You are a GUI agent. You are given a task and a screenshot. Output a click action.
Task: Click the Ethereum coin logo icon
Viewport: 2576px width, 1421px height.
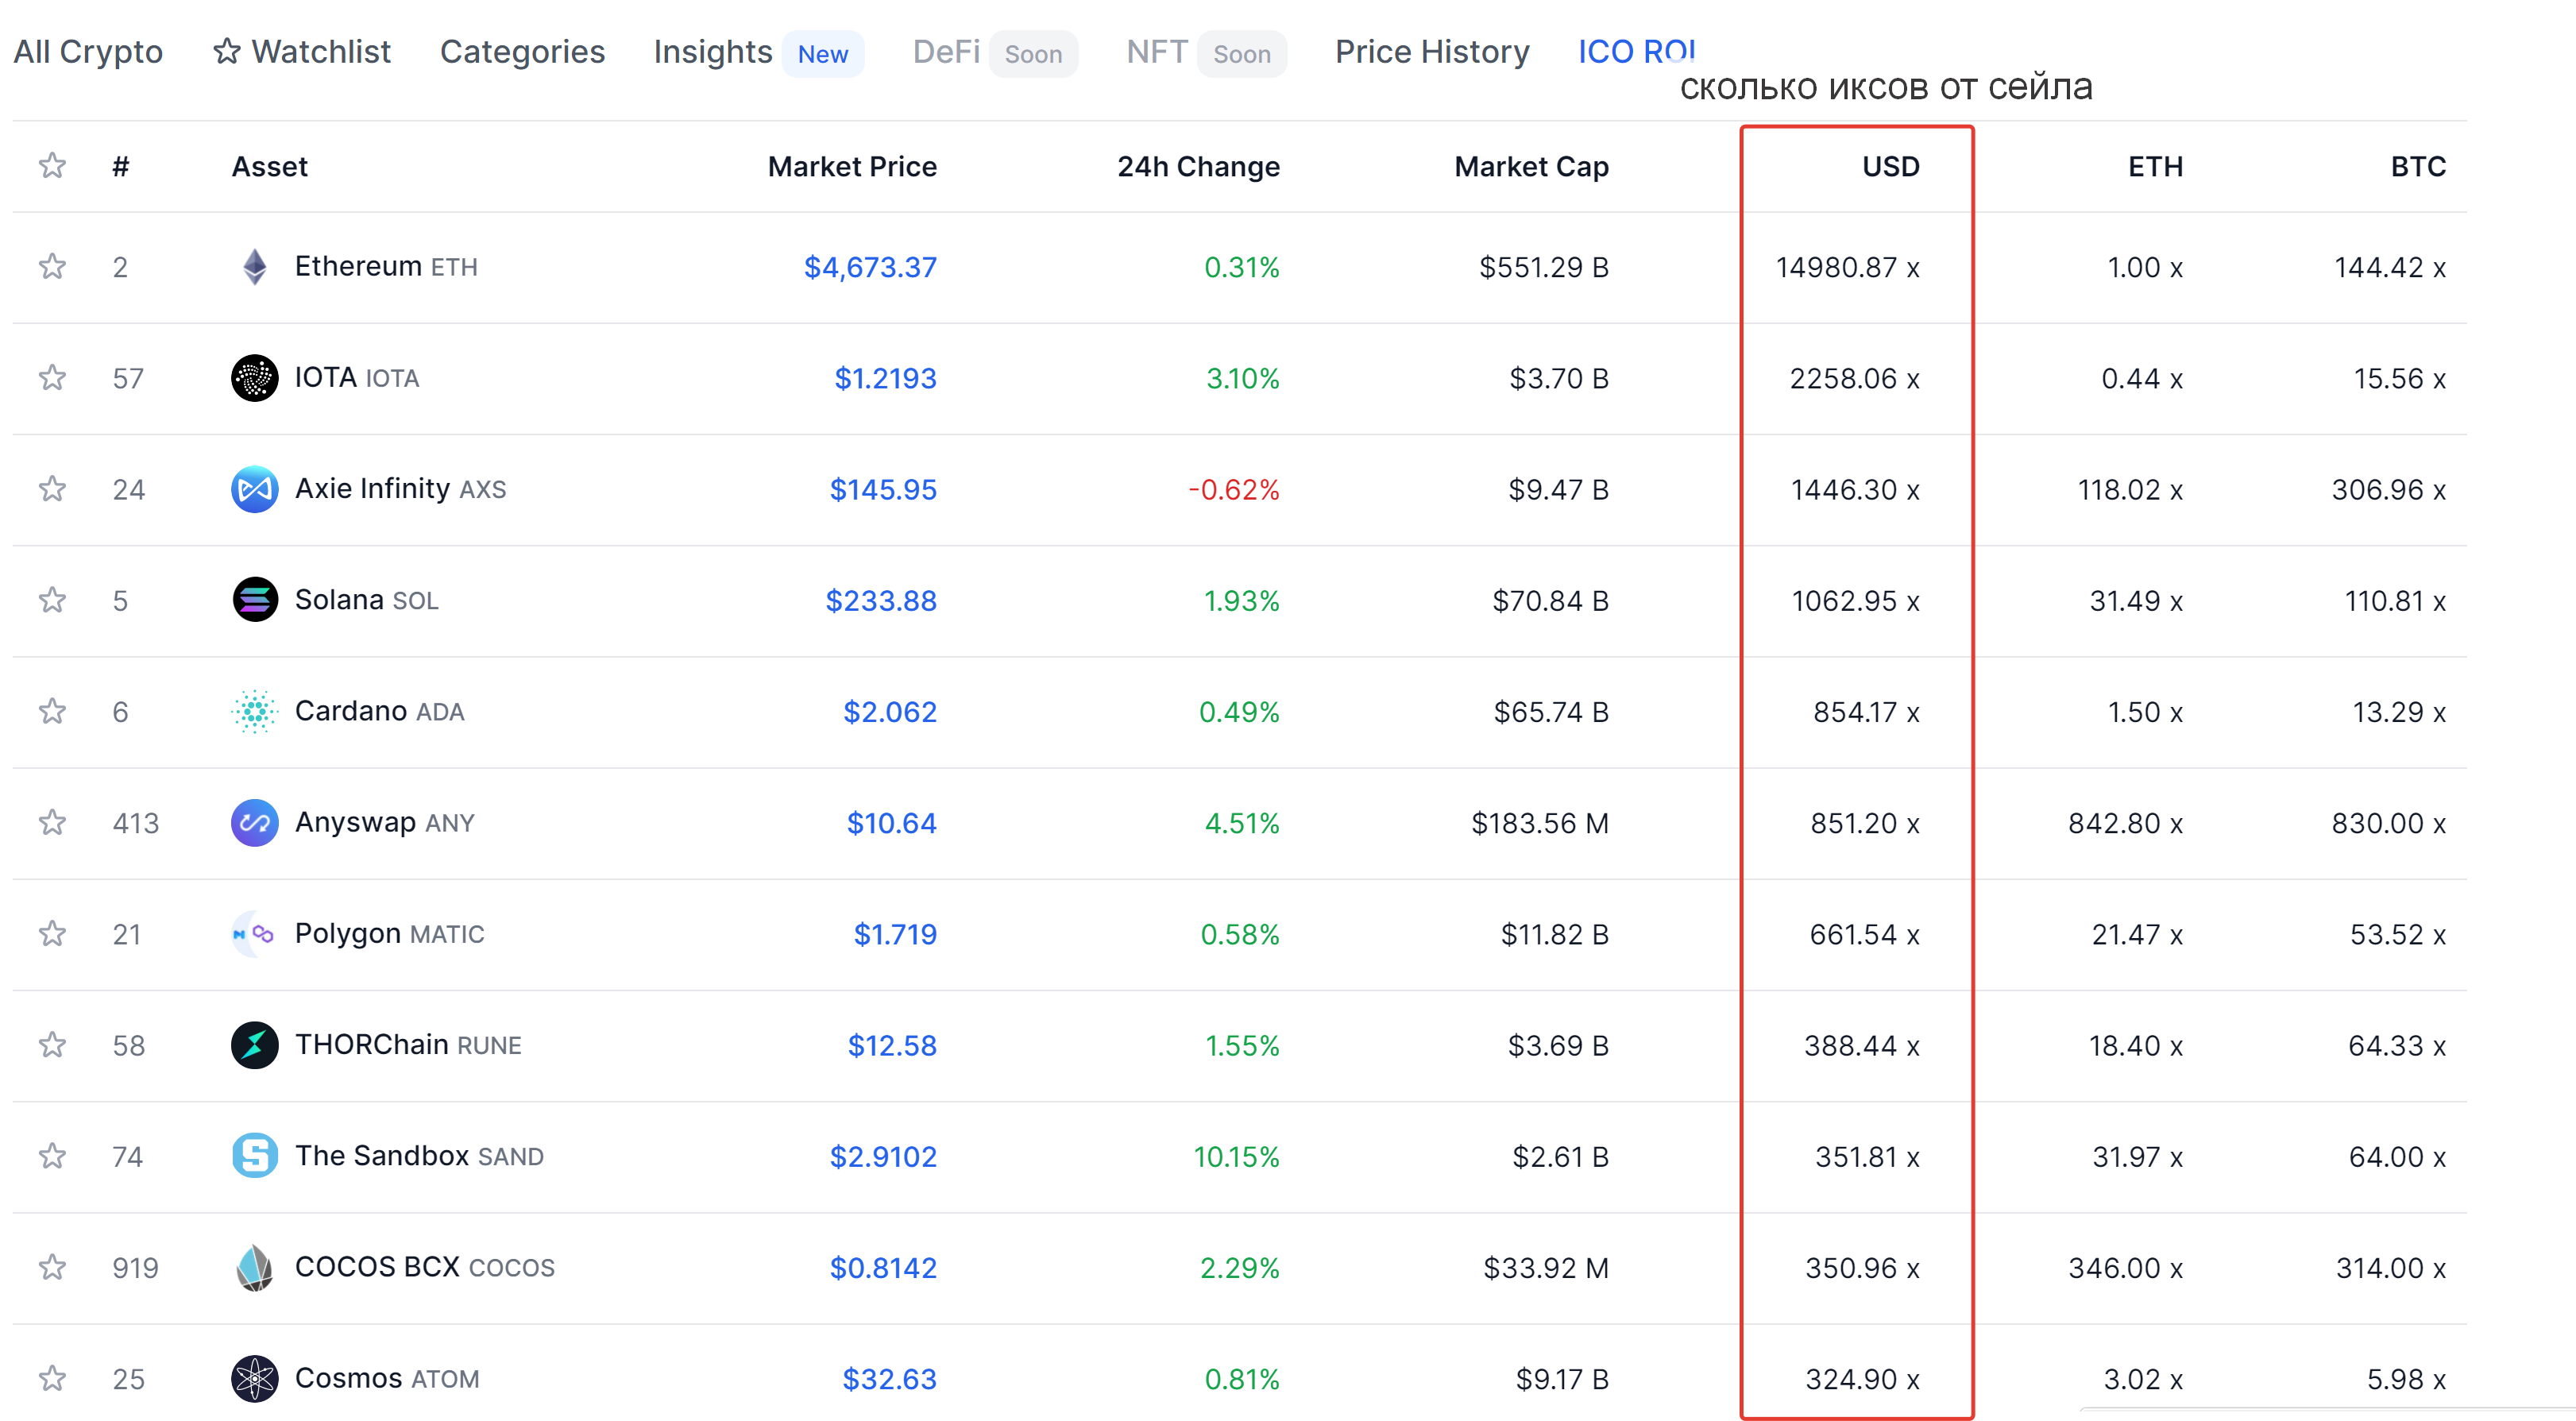click(x=255, y=267)
